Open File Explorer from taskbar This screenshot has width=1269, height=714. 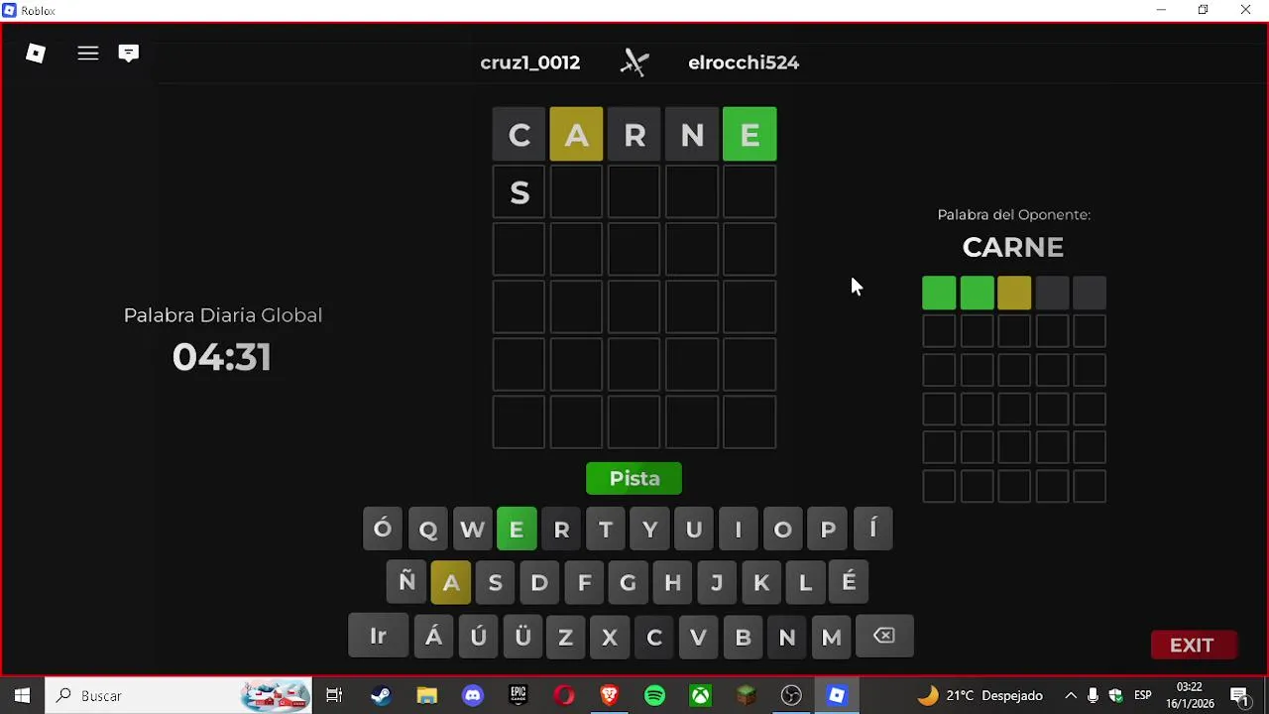coord(426,696)
